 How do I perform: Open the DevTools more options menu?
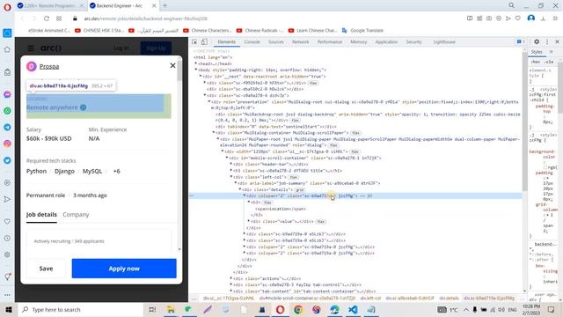click(547, 41)
